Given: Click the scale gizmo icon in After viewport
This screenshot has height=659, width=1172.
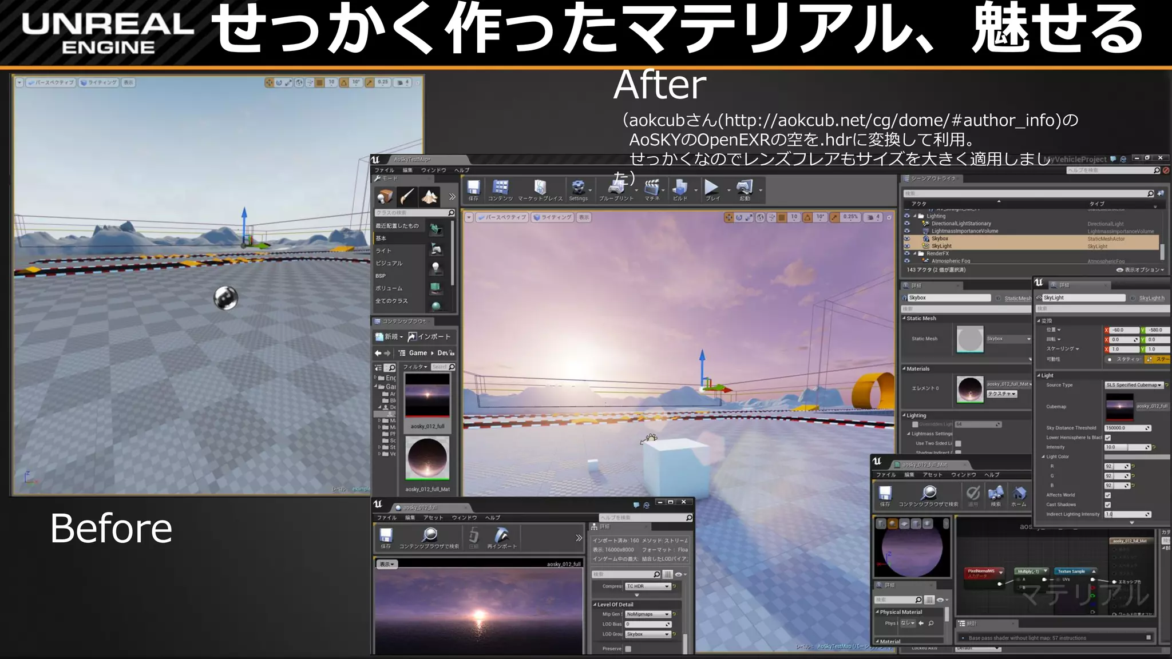Looking at the screenshot, I should pyautogui.click(x=749, y=217).
